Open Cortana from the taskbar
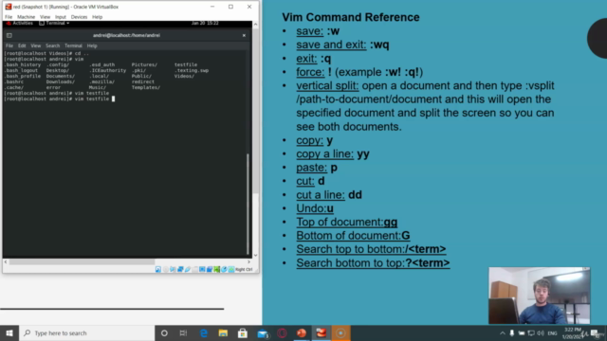Image resolution: width=607 pixels, height=341 pixels. 164,332
